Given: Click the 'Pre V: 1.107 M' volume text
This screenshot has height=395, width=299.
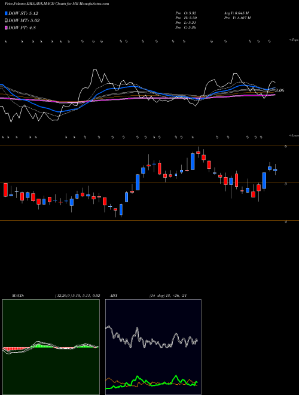Looking at the screenshot, I should point(237,18).
